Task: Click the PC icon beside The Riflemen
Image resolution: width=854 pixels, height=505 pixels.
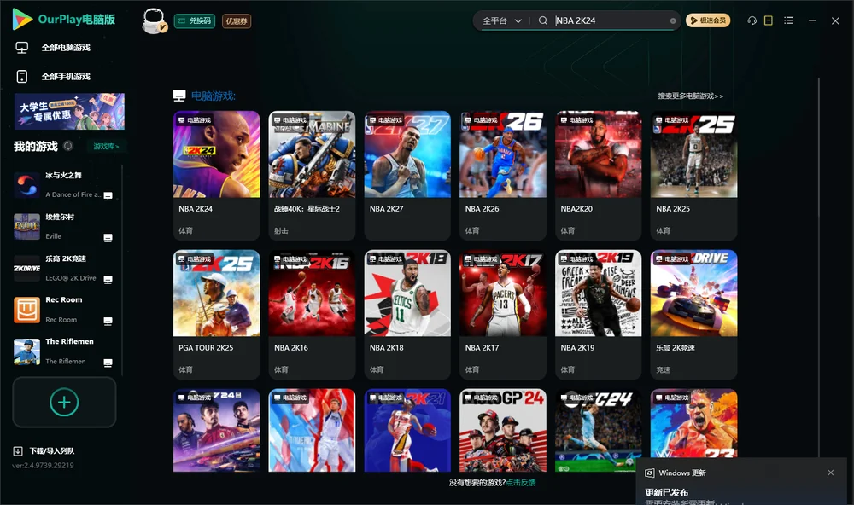Action: pyautogui.click(x=108, y=363)
